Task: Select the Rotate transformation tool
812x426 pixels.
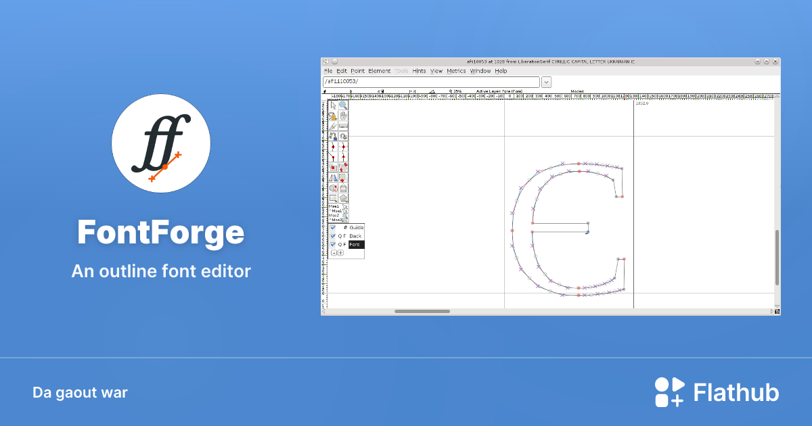Action: click(343, 167)
